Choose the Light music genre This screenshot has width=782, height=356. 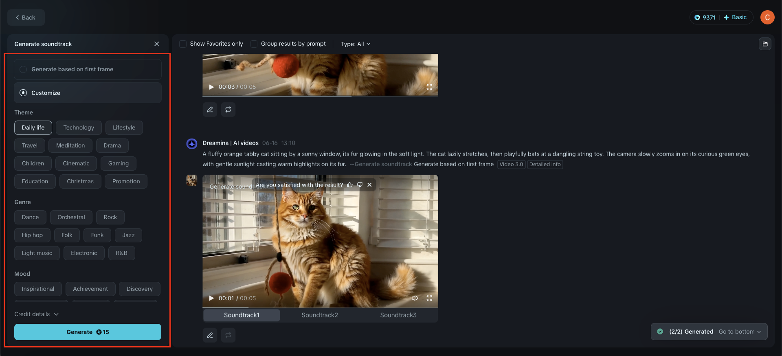click(37, 253)
